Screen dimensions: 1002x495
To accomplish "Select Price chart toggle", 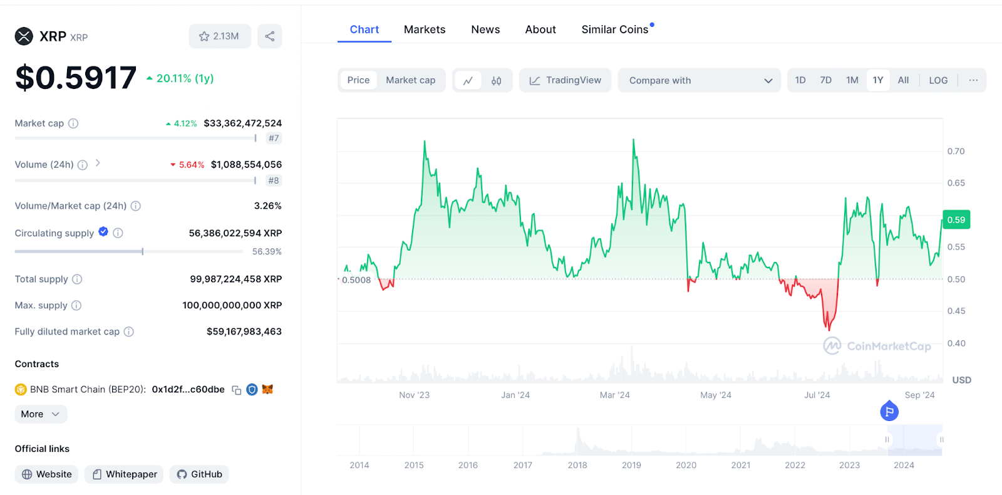I will point(359,80).
